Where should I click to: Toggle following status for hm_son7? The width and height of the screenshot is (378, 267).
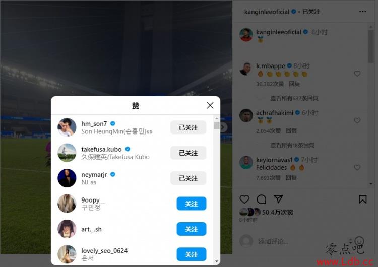click(x=188, y=127)
